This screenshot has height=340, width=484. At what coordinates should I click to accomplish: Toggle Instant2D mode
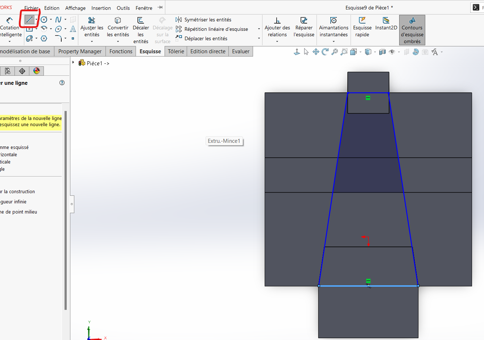pyautogui.click(x=386, y=24)
